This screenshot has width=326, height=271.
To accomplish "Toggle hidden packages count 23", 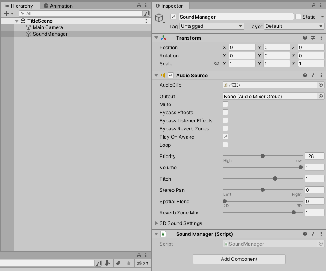I will 142,263.
